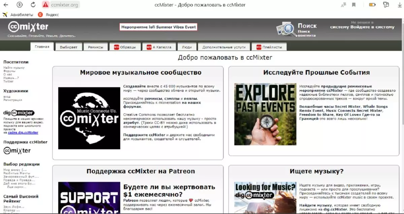Click the Patreon link in support text

(x=131, y=200)
